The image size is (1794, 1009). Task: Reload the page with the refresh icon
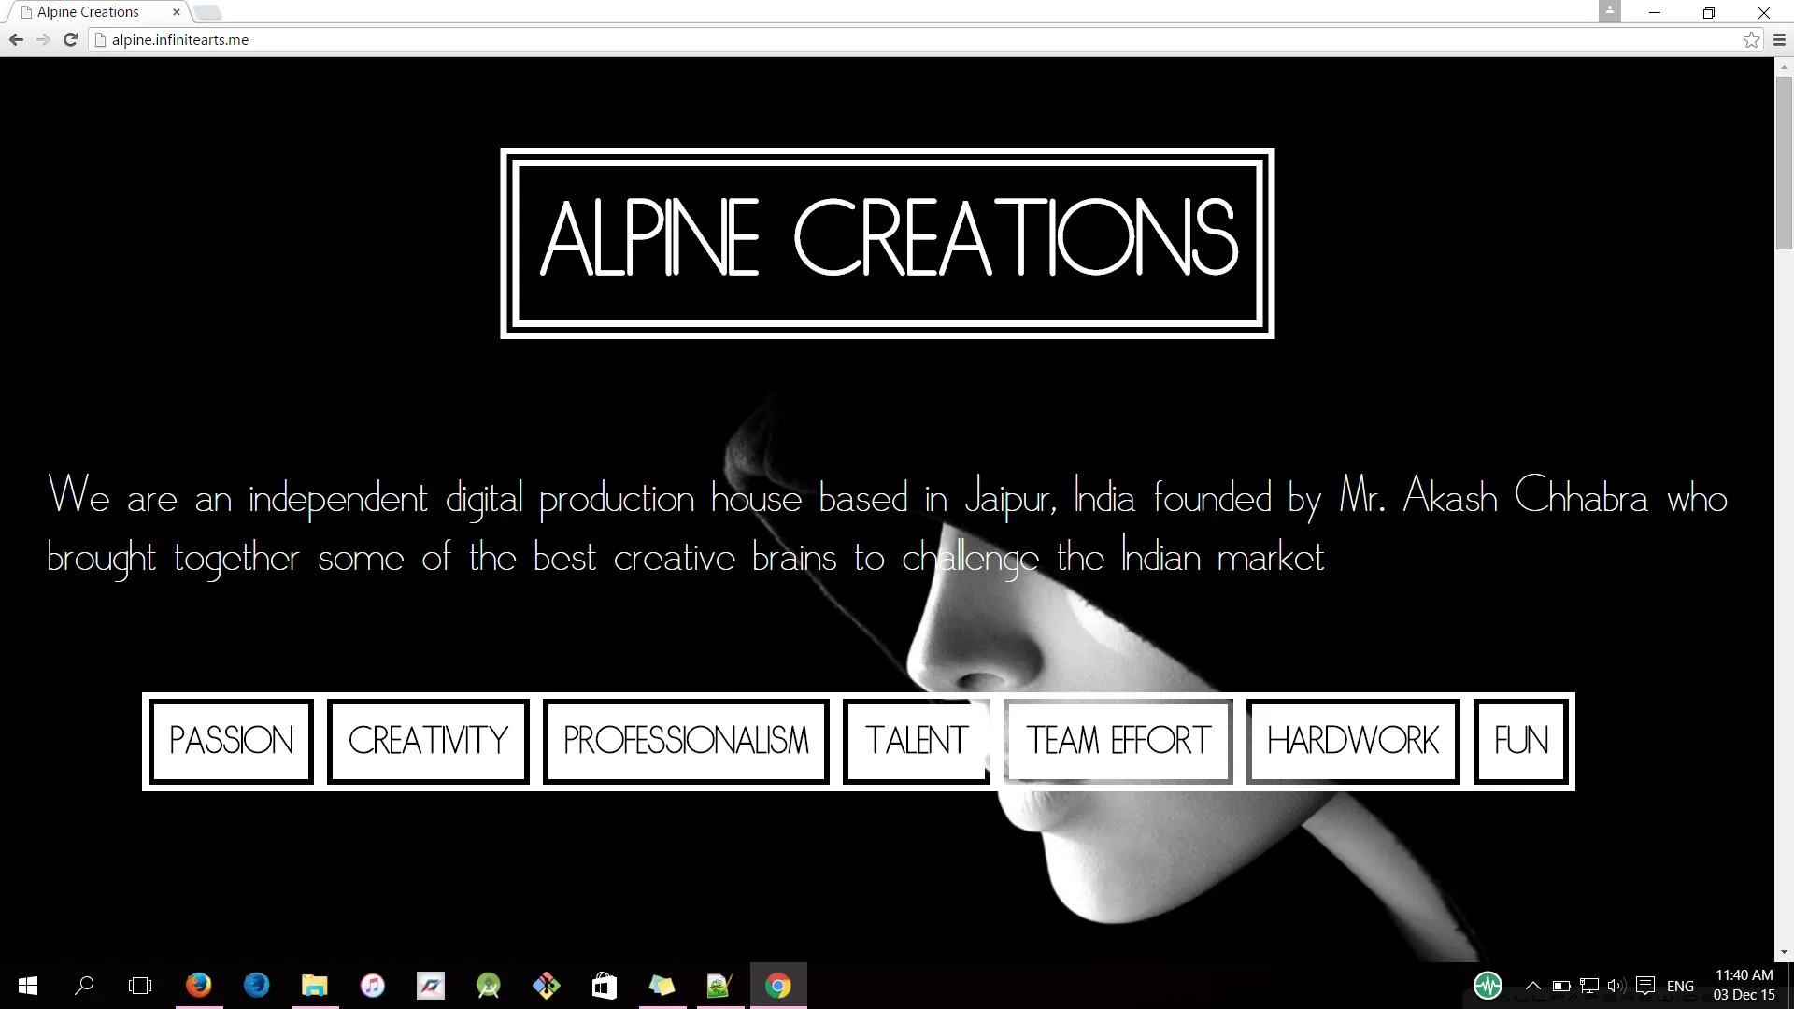[x=70, y=39]
